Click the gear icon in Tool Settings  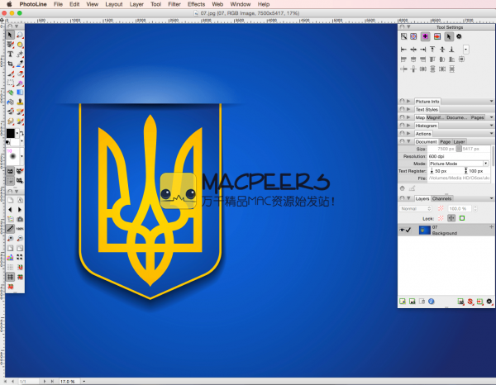point(460,36)
